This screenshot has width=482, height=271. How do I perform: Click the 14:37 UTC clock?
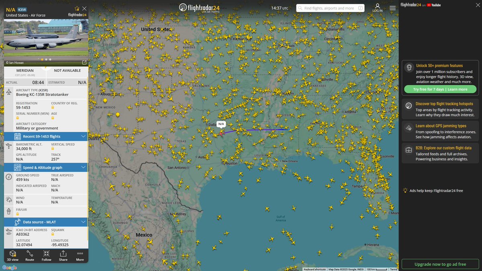click(280, 8)
